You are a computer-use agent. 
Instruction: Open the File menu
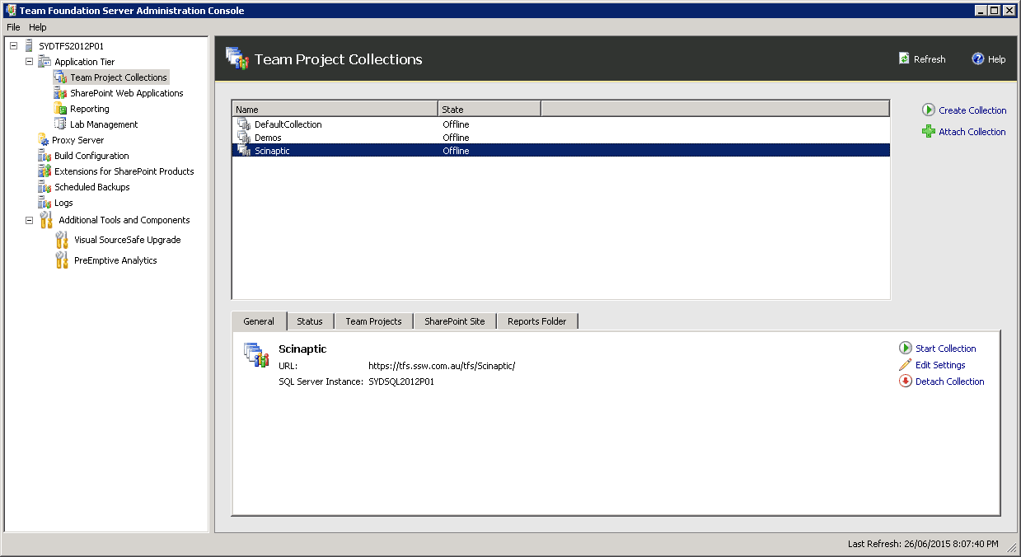[x=13, y=27]
